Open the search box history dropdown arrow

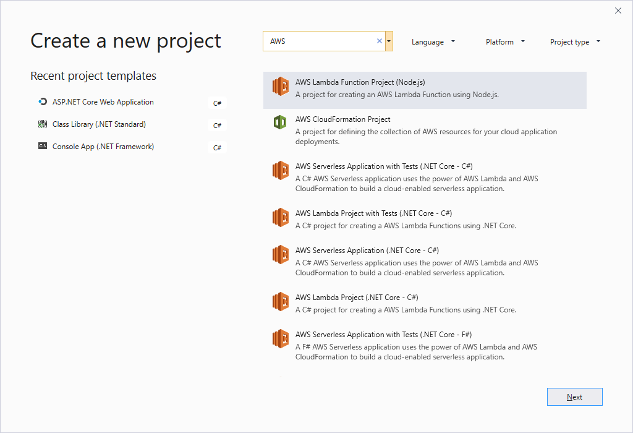[389, 41]
